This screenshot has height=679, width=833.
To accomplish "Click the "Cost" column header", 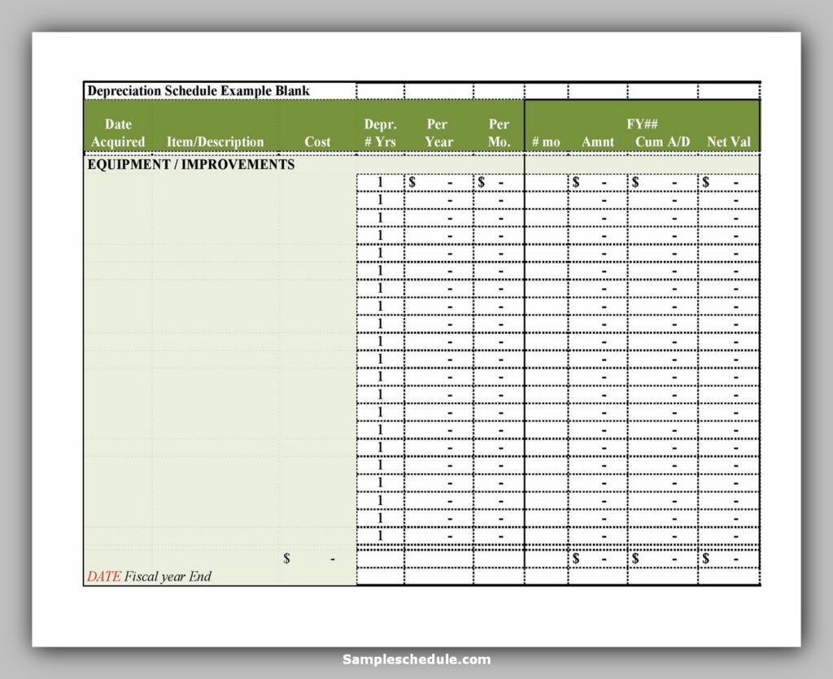I will point(317,141).
